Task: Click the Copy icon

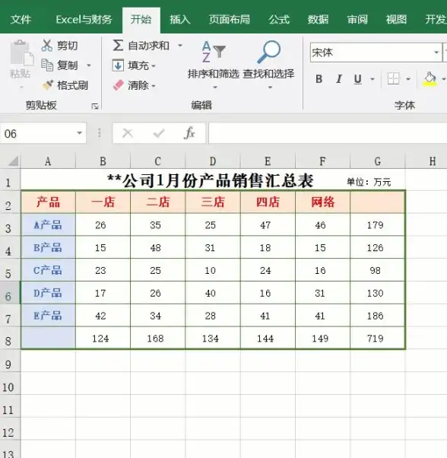Action: click(47, 65)
